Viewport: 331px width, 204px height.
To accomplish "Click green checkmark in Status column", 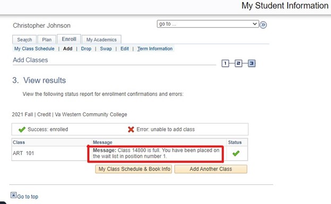I will [x=236, y=153].
